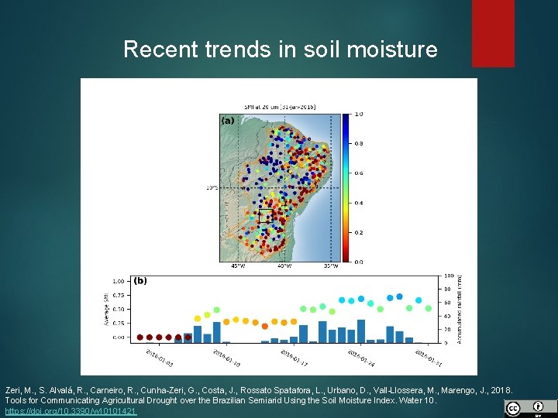Click the citation text beginning 'Zeri, M.'
This screenshot has width=558, height=418.
pyautogui.click(x=259, y=390)
